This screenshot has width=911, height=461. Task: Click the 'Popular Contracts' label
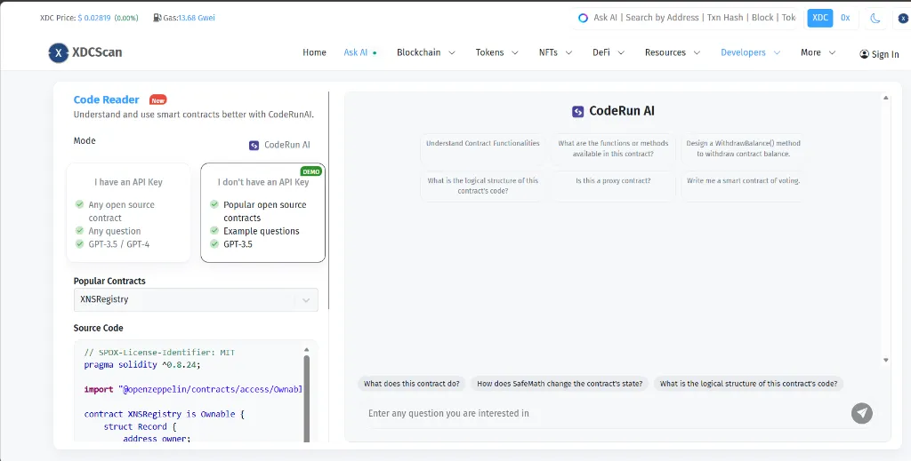[109, 282]
